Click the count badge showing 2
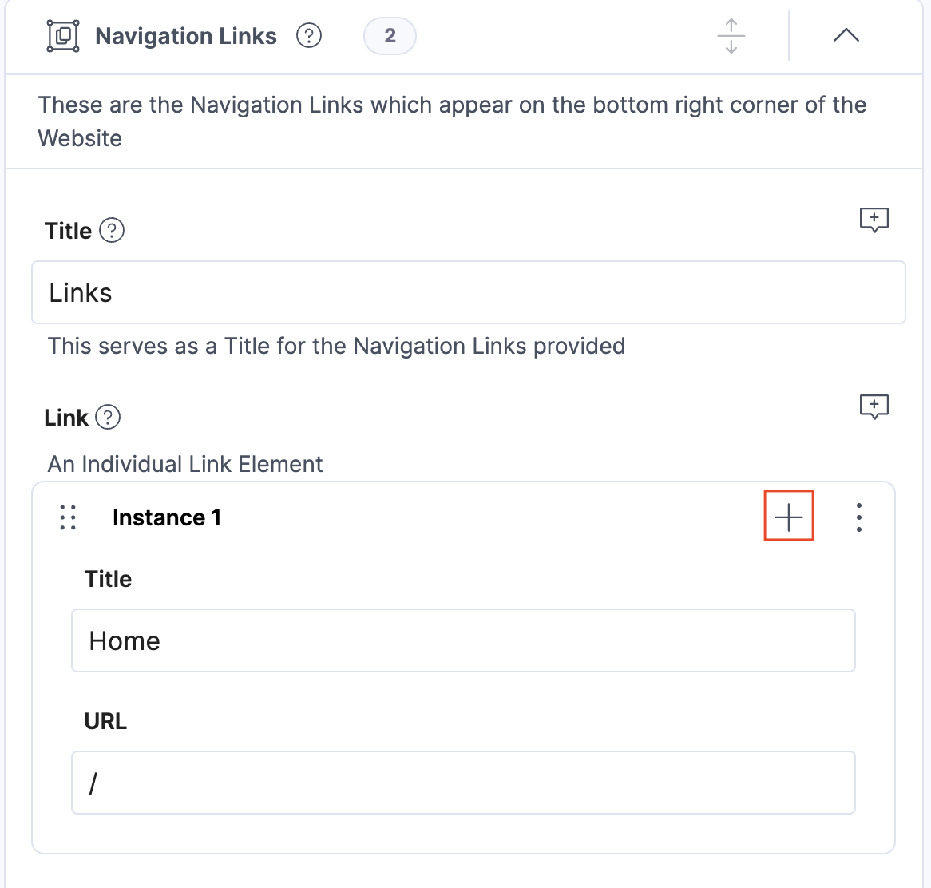Viewport: 931px width, 888px height. (390, 35)
